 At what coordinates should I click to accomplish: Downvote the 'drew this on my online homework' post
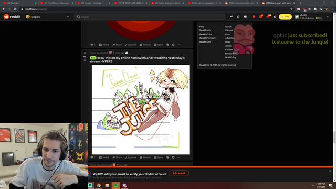(x=85, y=60)
